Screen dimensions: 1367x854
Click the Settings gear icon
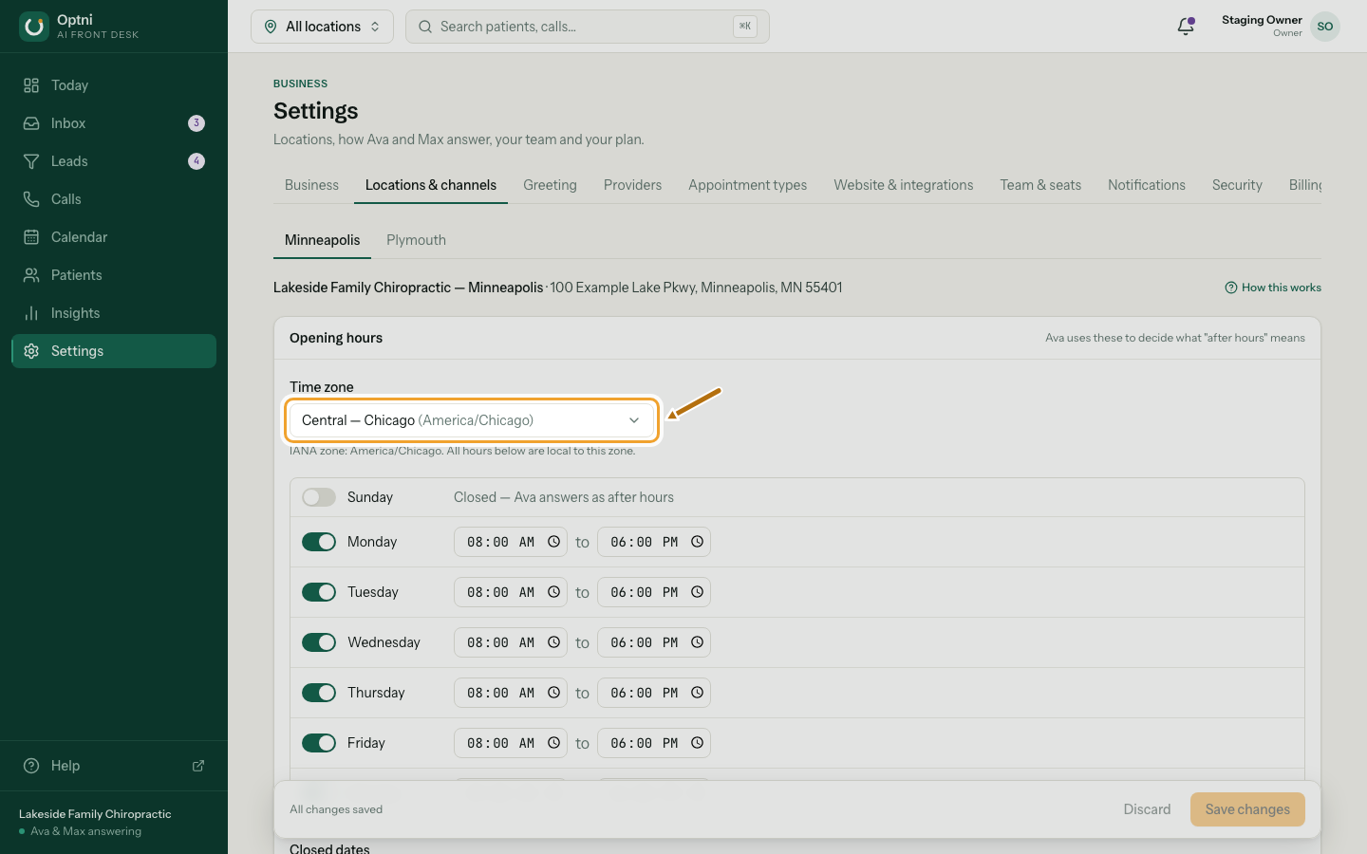pyautogui.click(x=31, y=351)
